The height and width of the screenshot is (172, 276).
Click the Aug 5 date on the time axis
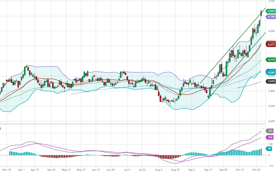(x=158, y=169)
